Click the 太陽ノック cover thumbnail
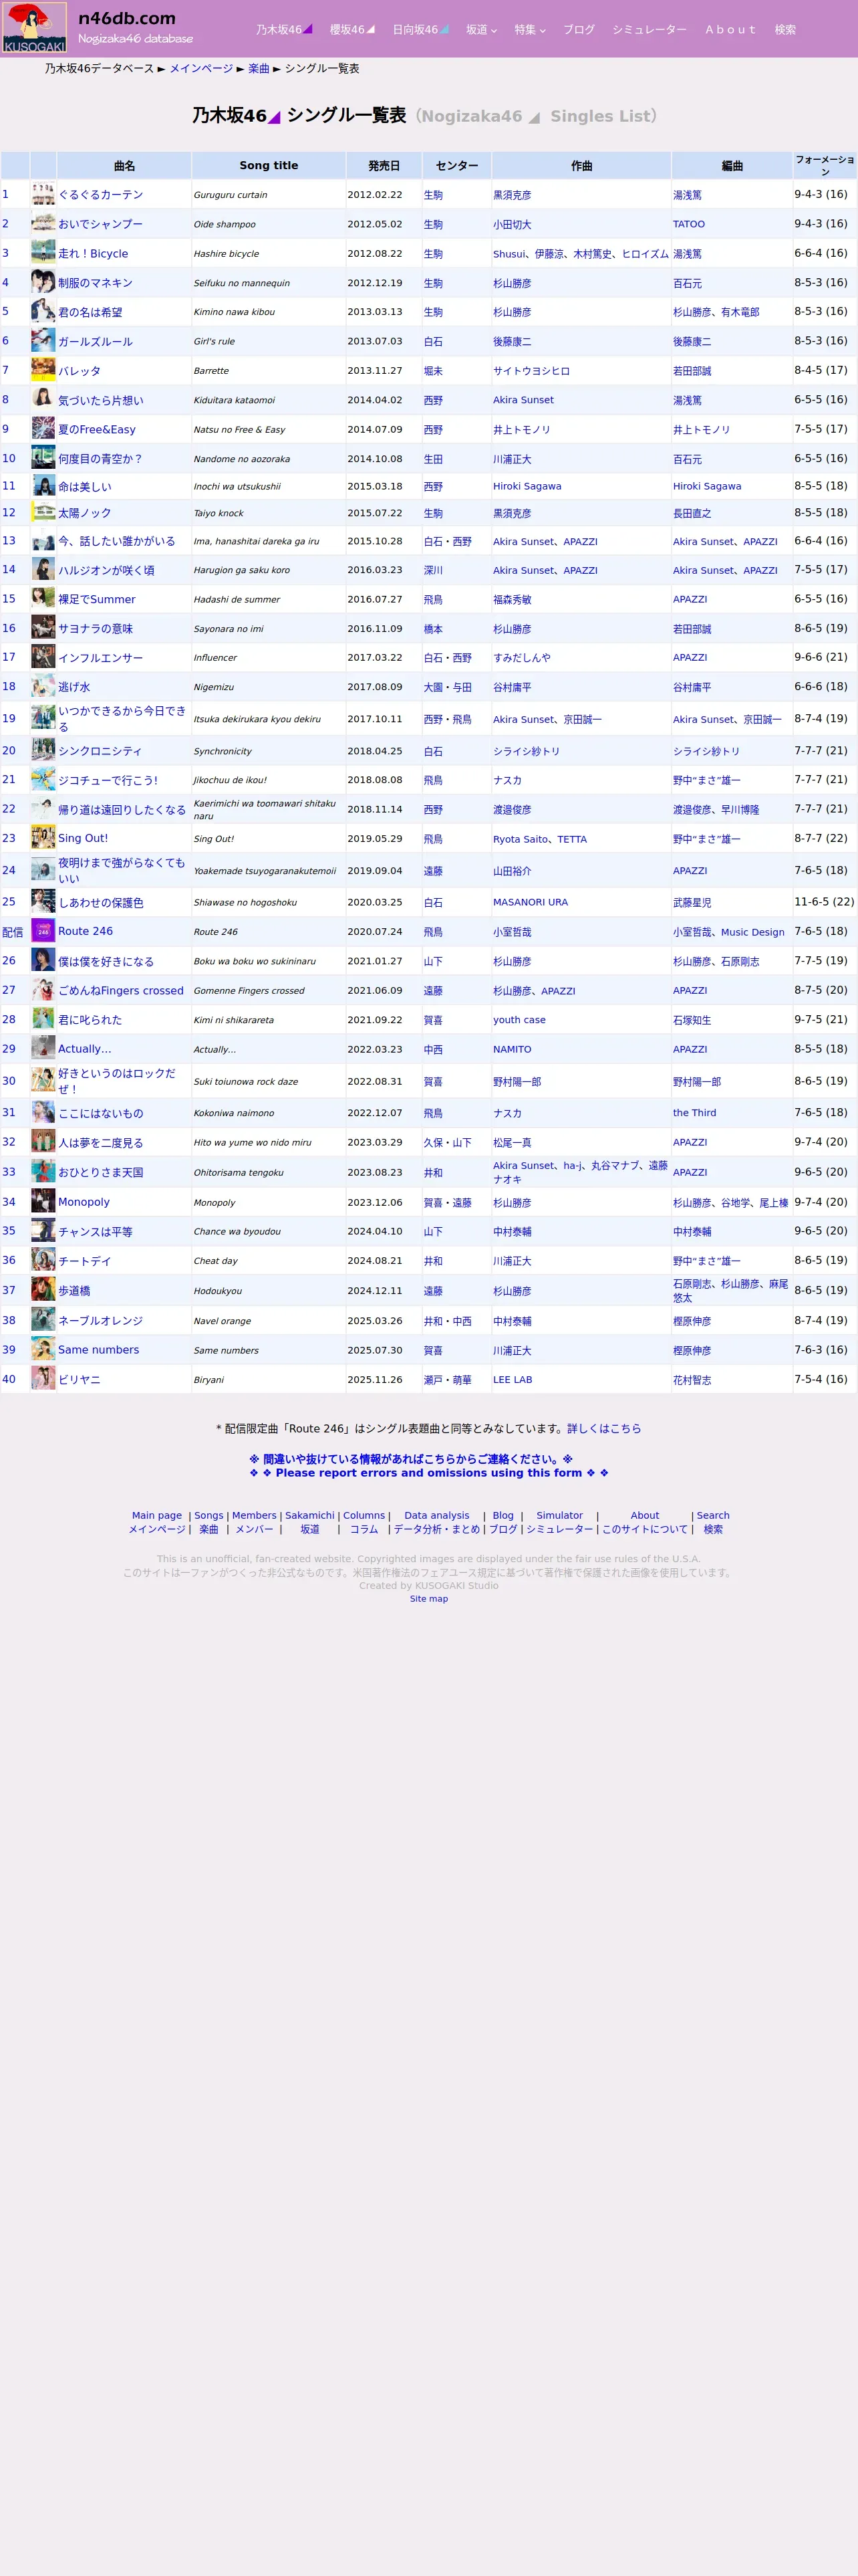 [x=43, y=512]
